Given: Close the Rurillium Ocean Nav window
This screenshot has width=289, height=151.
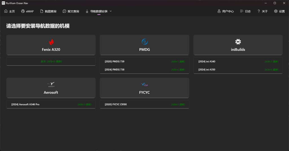Looking at the screenshot, I should click(x=284, y=3).
